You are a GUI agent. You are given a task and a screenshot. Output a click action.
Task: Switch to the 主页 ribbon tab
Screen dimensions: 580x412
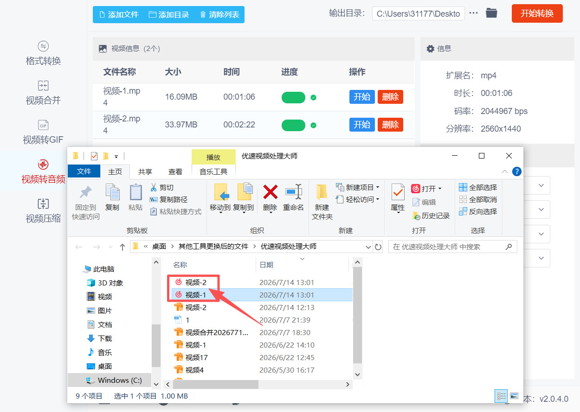[x=115, y=171]
